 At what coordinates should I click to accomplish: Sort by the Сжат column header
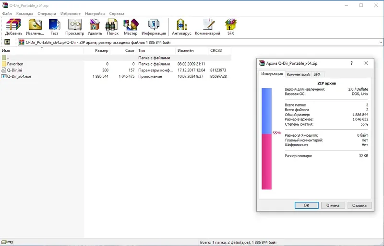pos(123,51)
